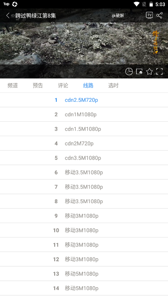Select line 7 移动3.5M1080p

click(84, 187)
